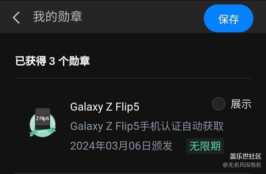Click the @无名氏没有名 username watermark
Viewport: 266px width, 174px height.
242,165
